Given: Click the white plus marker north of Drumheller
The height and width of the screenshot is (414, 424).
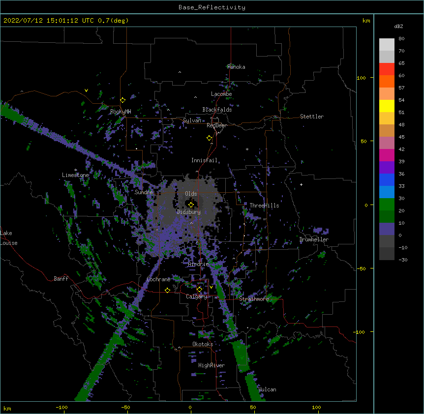Looking at the screenshot, I should (301, 184).
